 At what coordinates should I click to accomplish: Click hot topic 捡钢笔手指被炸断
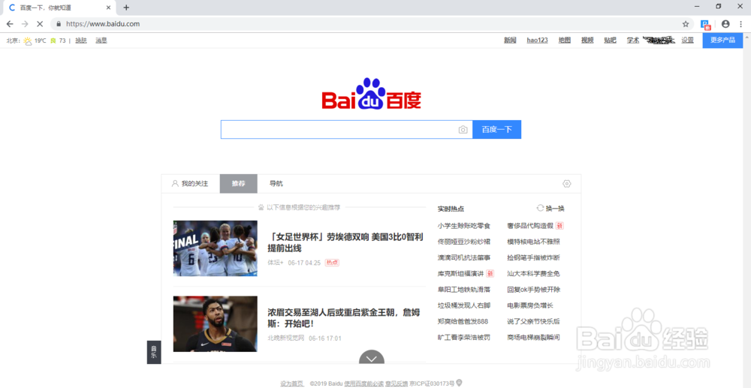click(533, 257)
